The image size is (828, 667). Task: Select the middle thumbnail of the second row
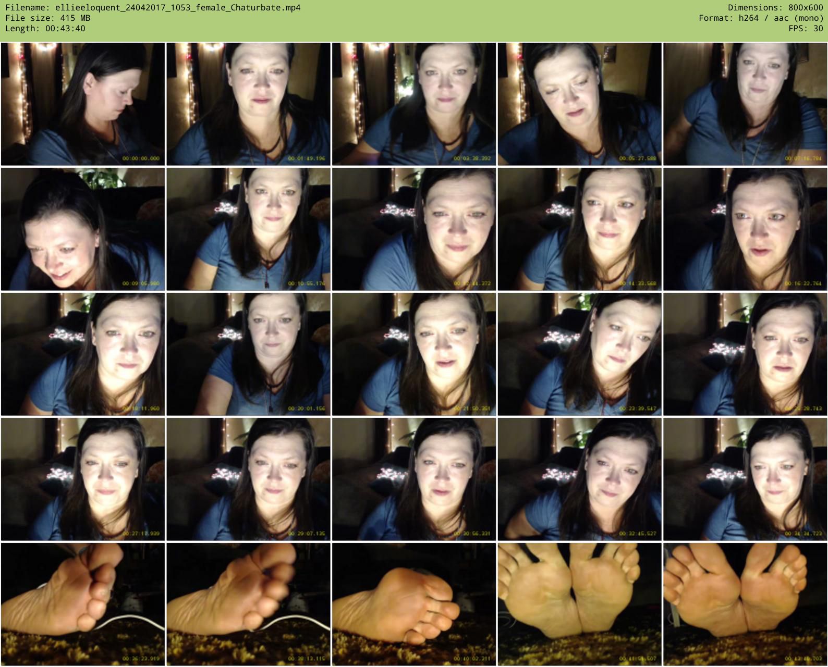click(x=414, y=229)
